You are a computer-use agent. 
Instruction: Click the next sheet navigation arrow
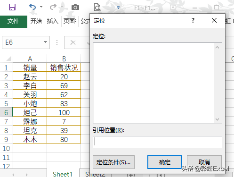pos(27,175)
